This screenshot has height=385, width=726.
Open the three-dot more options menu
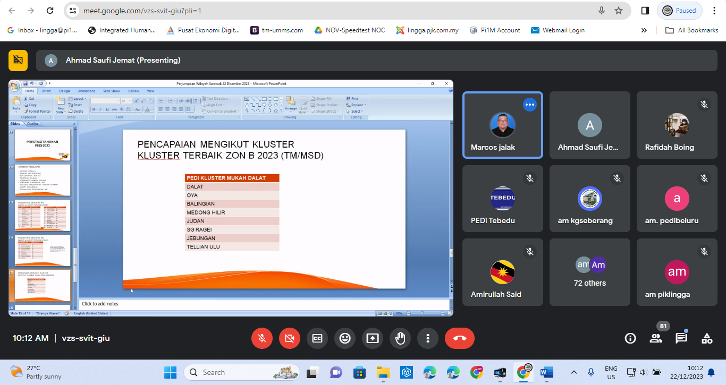428,338
